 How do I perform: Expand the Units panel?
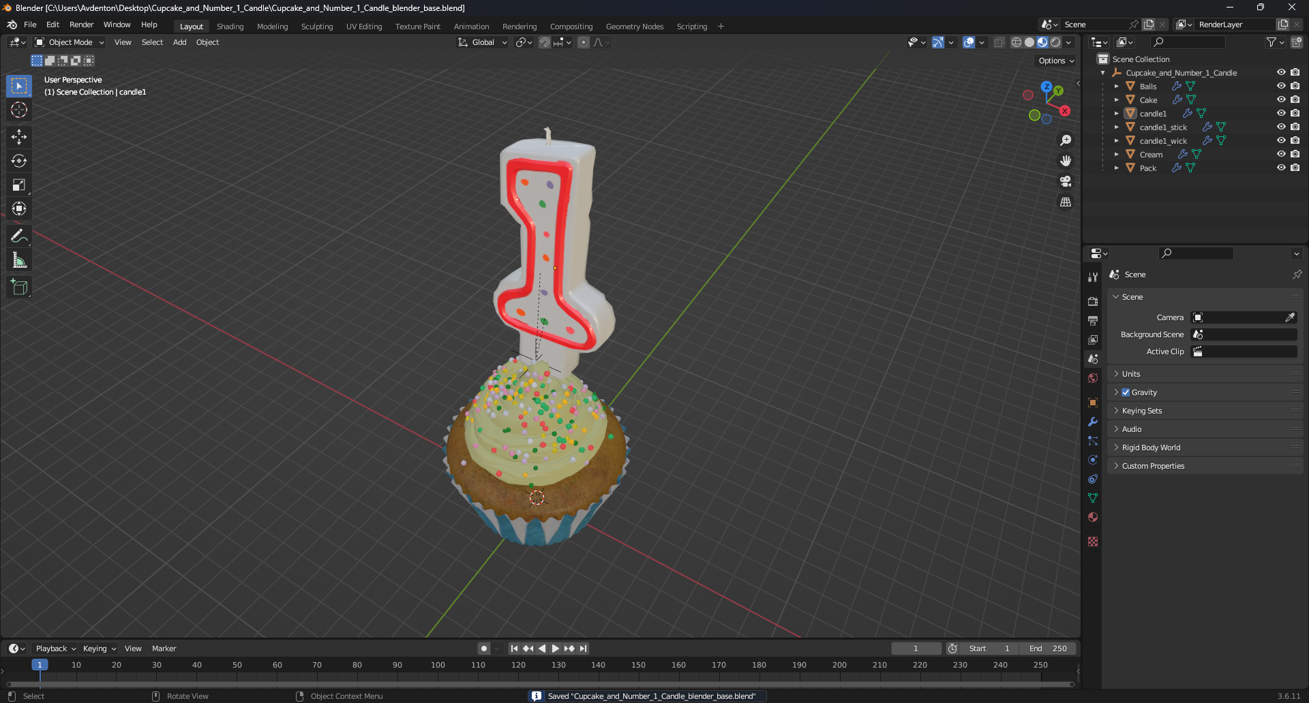(1205, 374)
